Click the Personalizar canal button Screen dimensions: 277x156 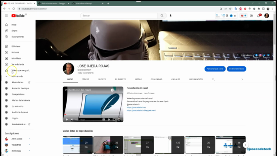click(x=215, y=69)
